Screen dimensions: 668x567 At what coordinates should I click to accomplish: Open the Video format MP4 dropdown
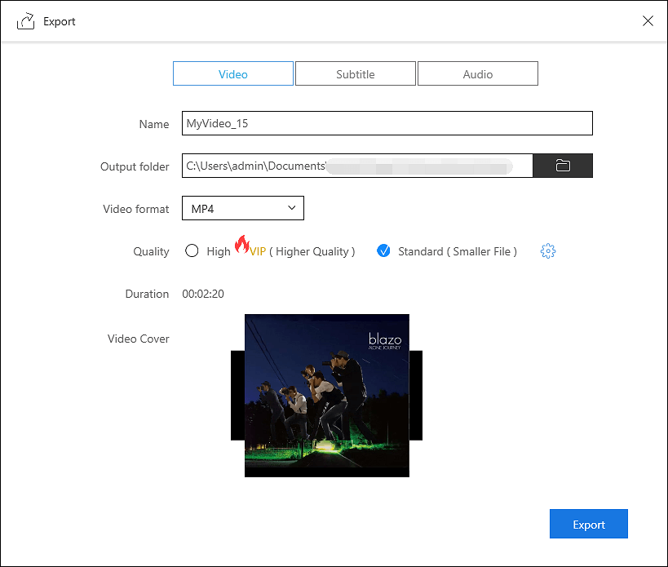click(x=242, y=208)
